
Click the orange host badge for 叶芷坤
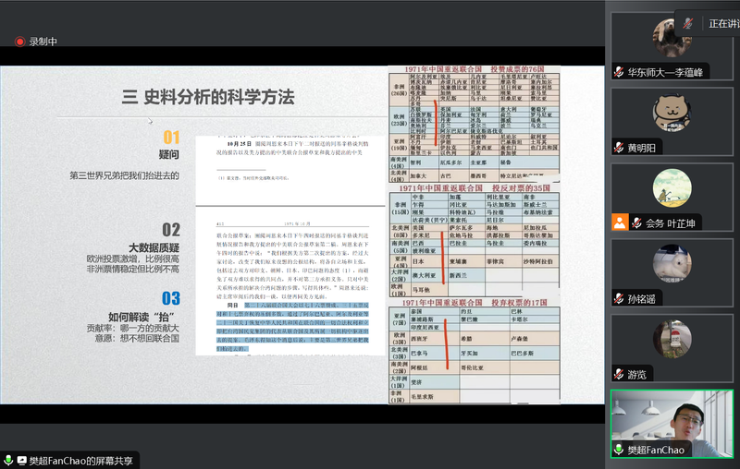coord(620,222)
